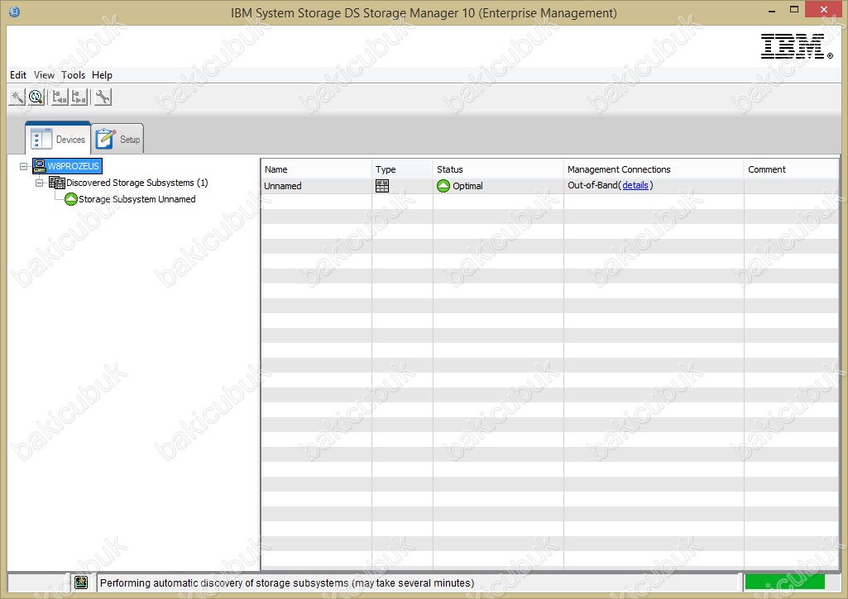Click the Status column header
848x599 pixels.
pos(498,169)
